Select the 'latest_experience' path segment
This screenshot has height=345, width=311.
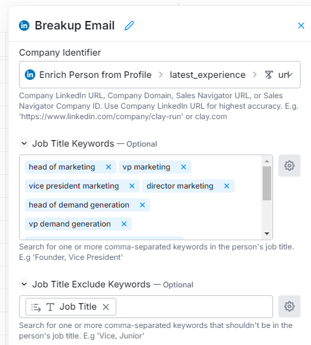tap(208, 75)
